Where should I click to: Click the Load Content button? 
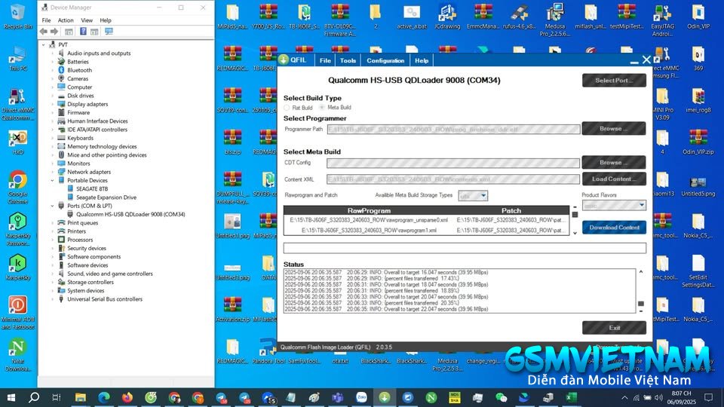[x=614, y=179]
